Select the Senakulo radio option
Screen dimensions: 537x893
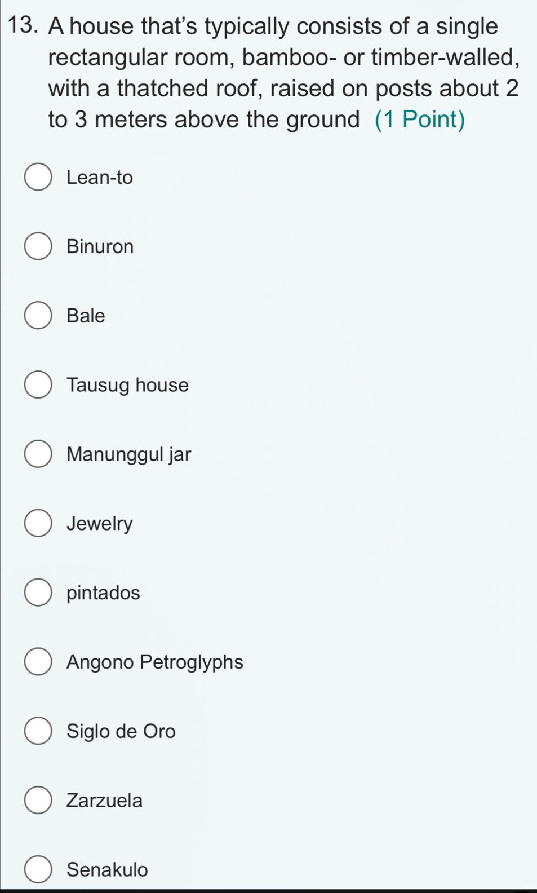(38, 869)
